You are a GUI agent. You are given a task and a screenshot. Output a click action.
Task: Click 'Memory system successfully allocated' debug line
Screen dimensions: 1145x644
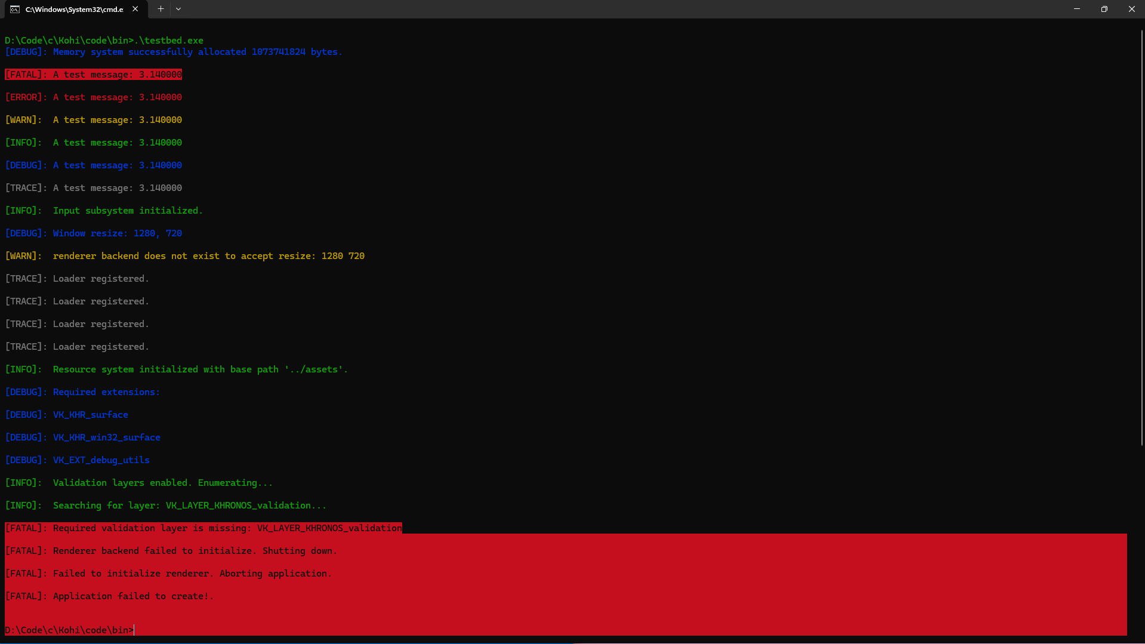tap(174, 52)
